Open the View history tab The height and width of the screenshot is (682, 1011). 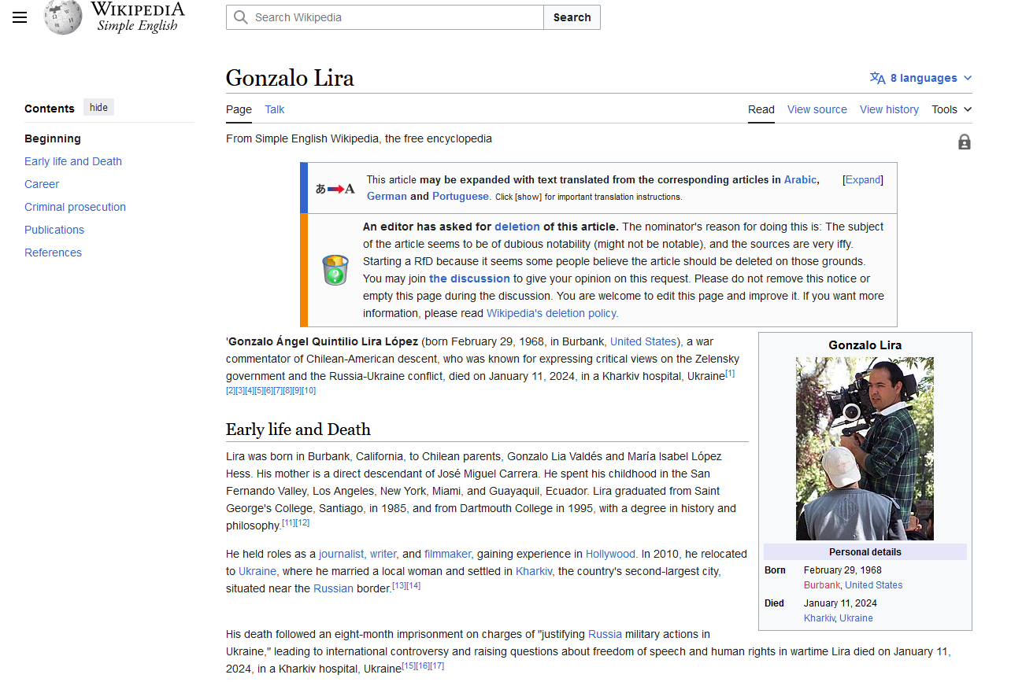[889, 109]
